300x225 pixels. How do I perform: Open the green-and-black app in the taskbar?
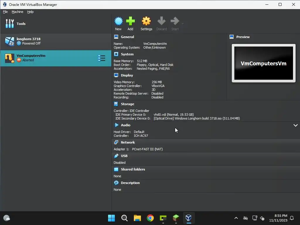[x=163, y=218]
